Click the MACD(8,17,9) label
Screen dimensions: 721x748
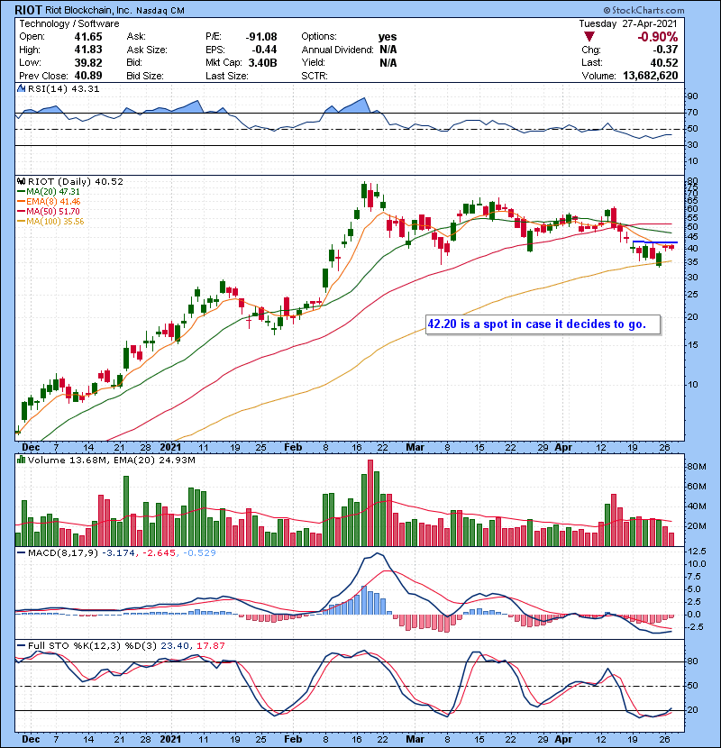62,553
